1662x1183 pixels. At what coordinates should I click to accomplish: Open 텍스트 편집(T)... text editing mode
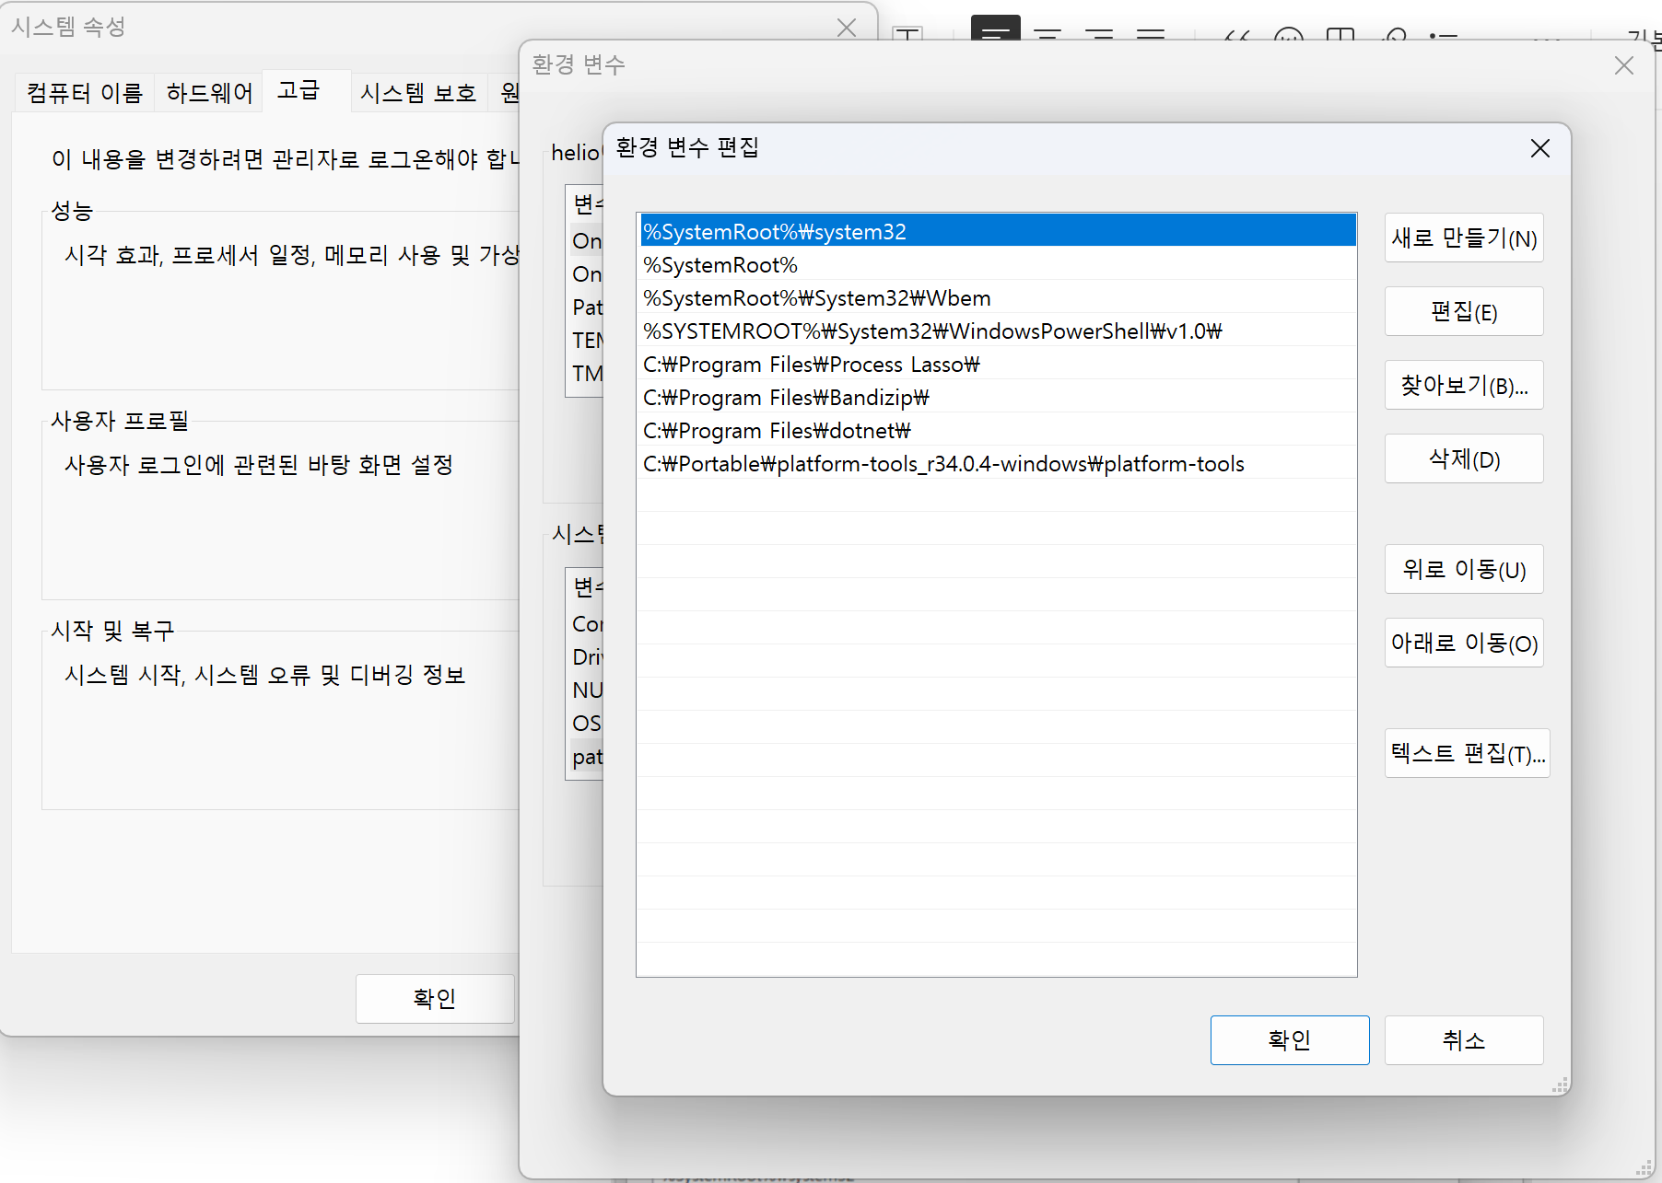1468,754
